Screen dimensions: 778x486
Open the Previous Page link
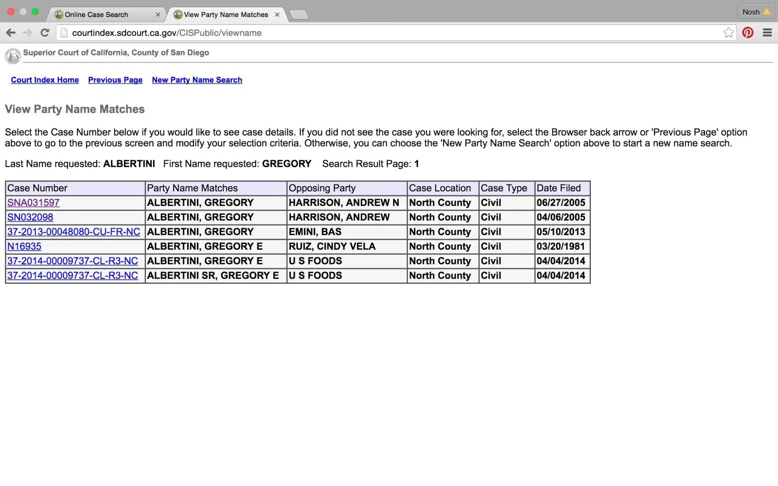click(115, 80)
